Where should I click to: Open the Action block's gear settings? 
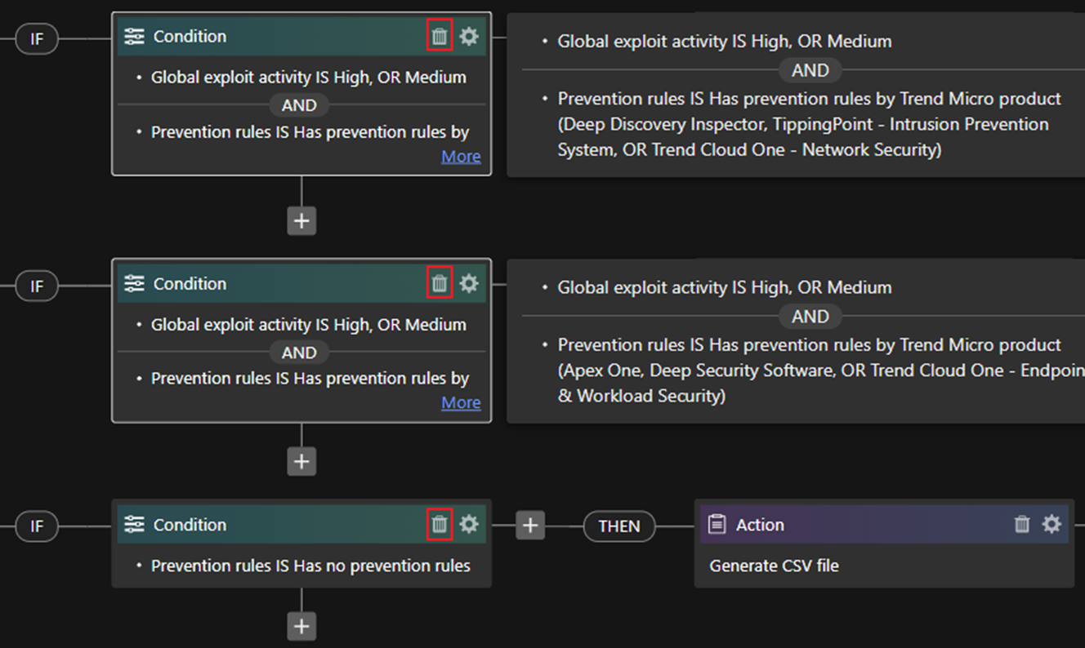(x=1052, y=524)
